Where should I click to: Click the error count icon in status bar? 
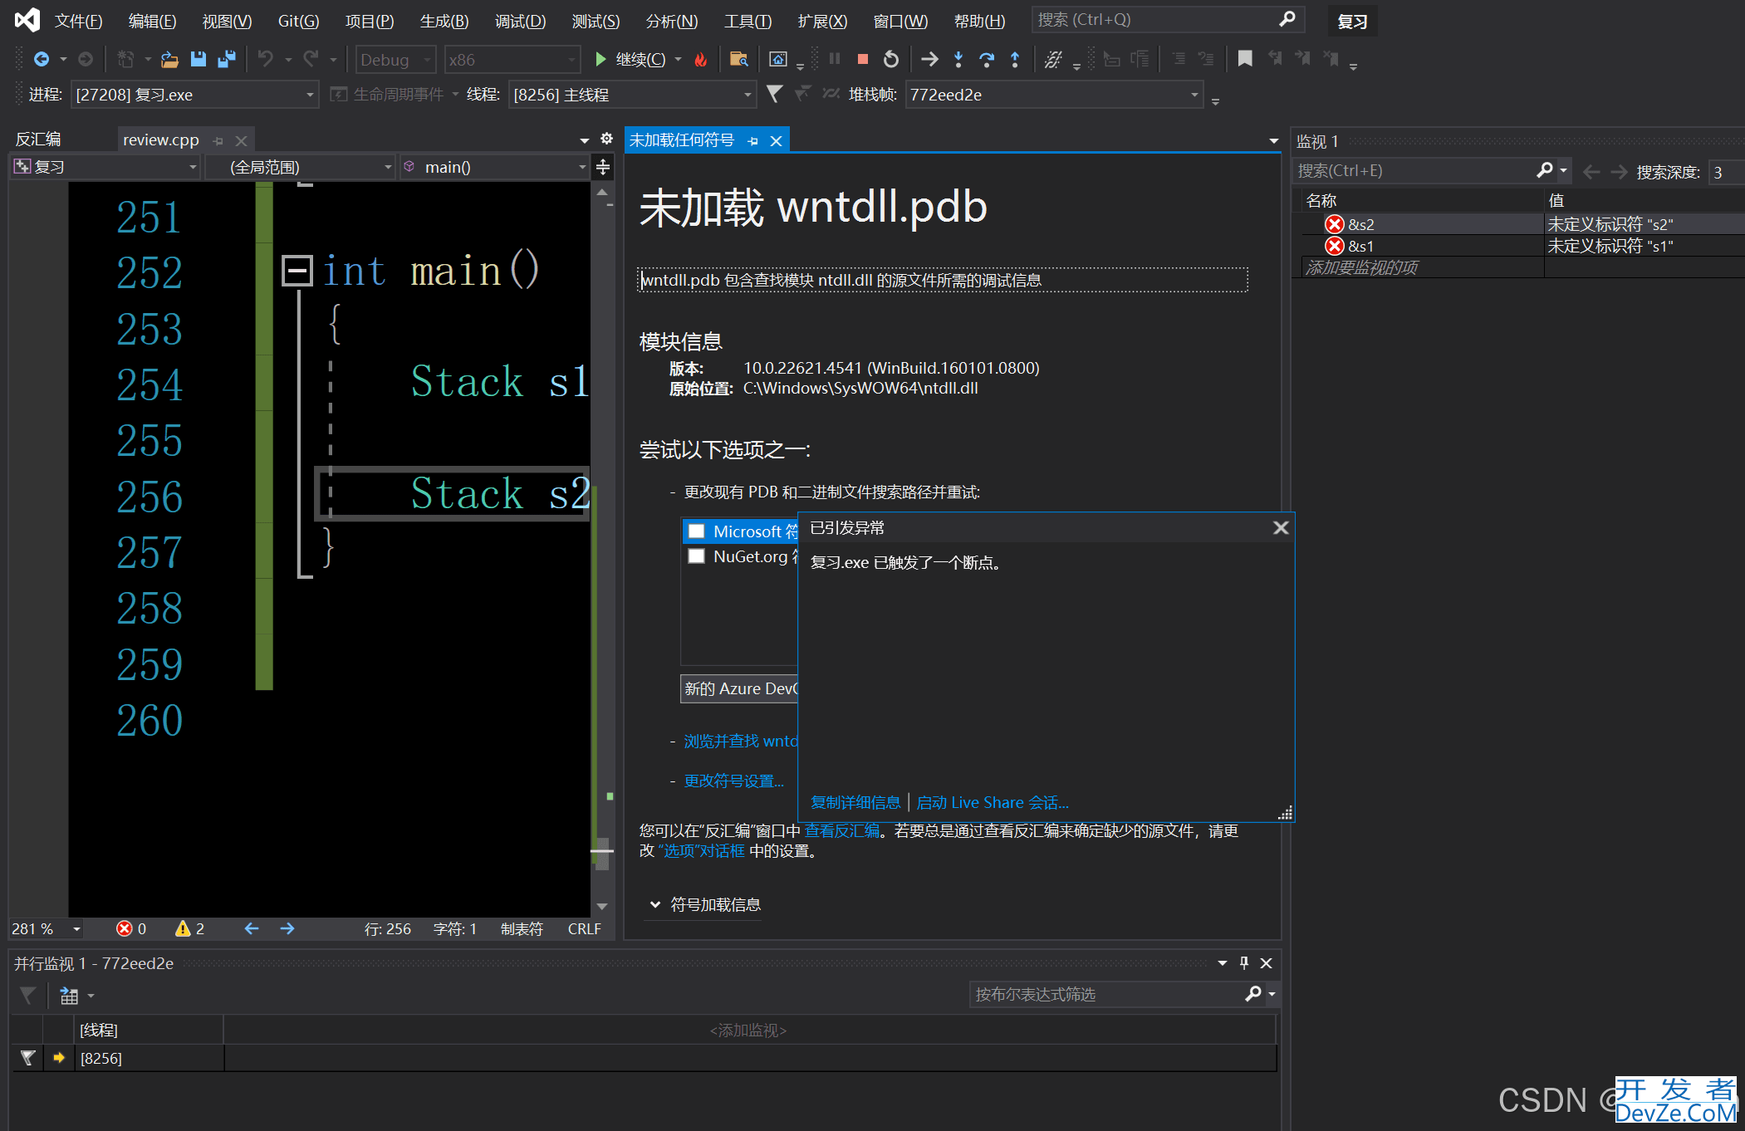pos(124,928)
